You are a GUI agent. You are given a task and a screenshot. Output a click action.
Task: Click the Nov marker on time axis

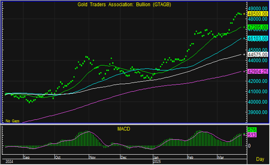(x=93, y=158)
